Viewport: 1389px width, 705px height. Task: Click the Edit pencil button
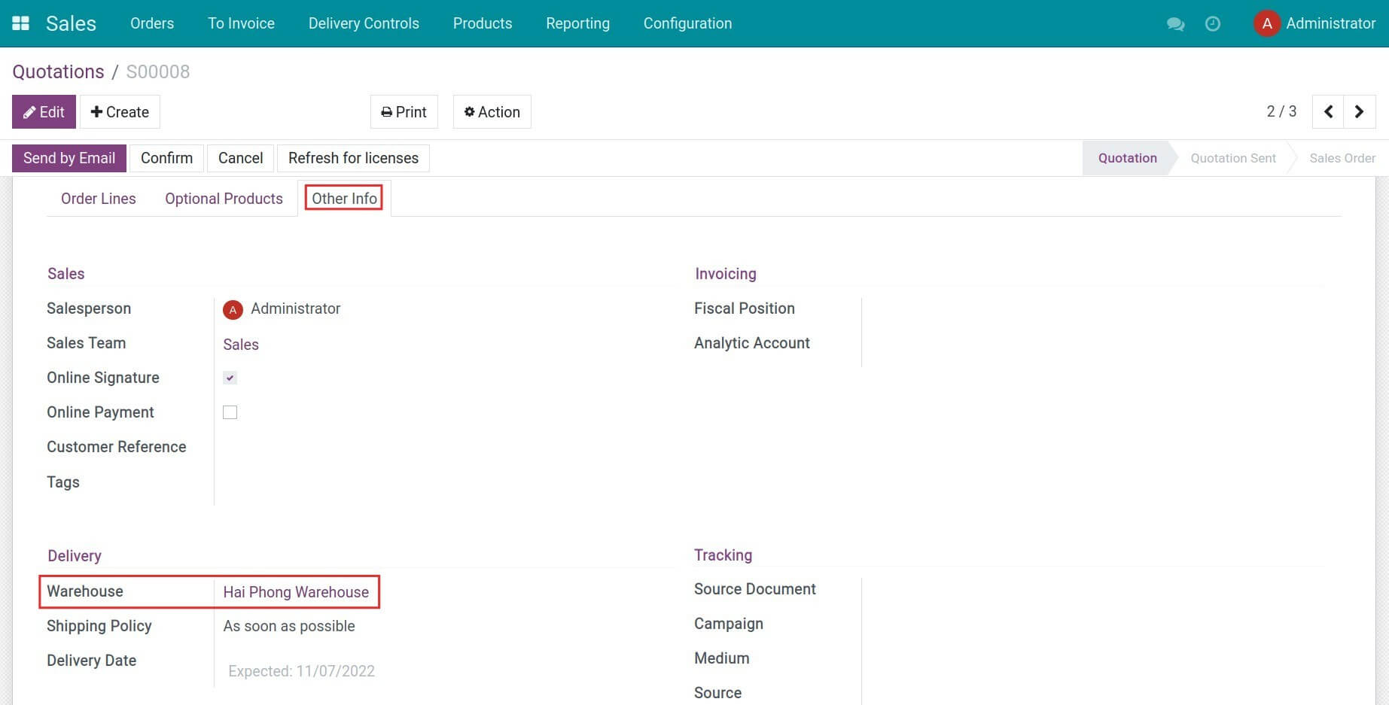pos(44,112)
